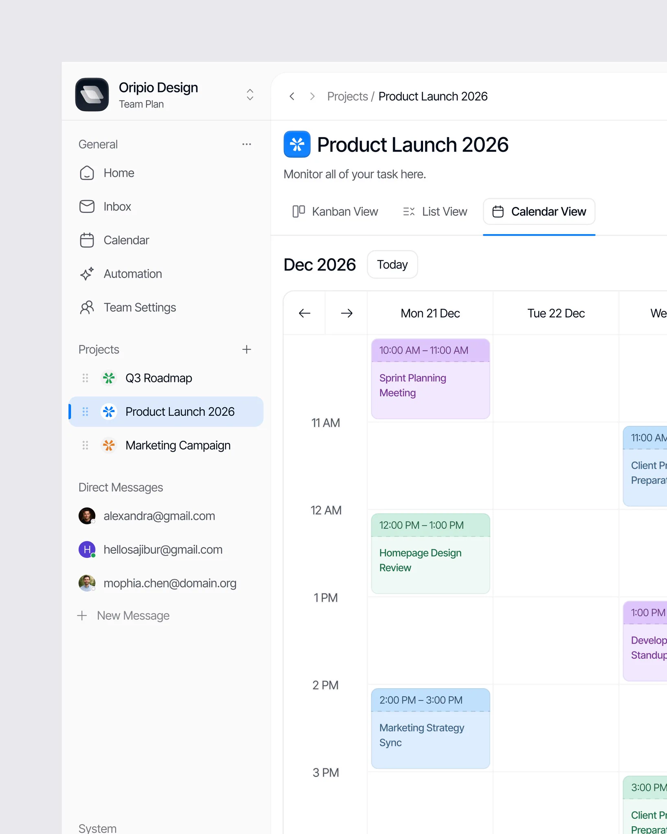This screenshot has width=667, height=834.
Task: Click the Marketing Campaign drag handle
Action: [x=85, y=446]
